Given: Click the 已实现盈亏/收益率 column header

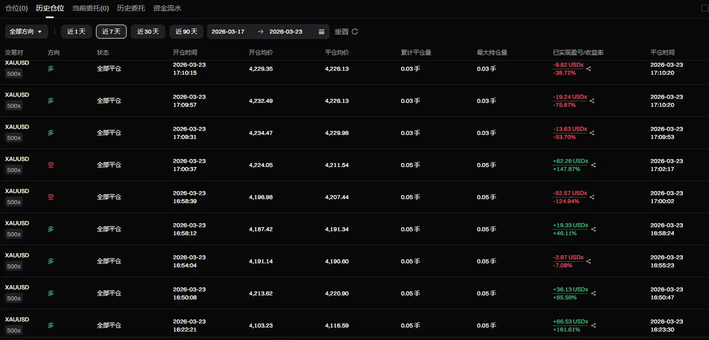Looking at the screenshot, I should [578, 53].
